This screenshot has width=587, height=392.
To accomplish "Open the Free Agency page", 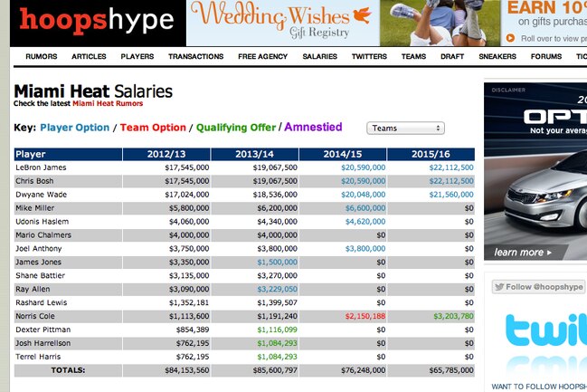I will [x=263, y=57].
